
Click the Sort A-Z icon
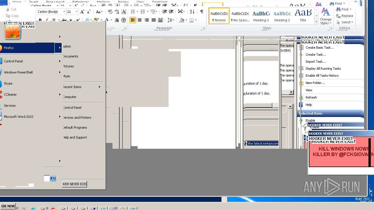point(192,12)
